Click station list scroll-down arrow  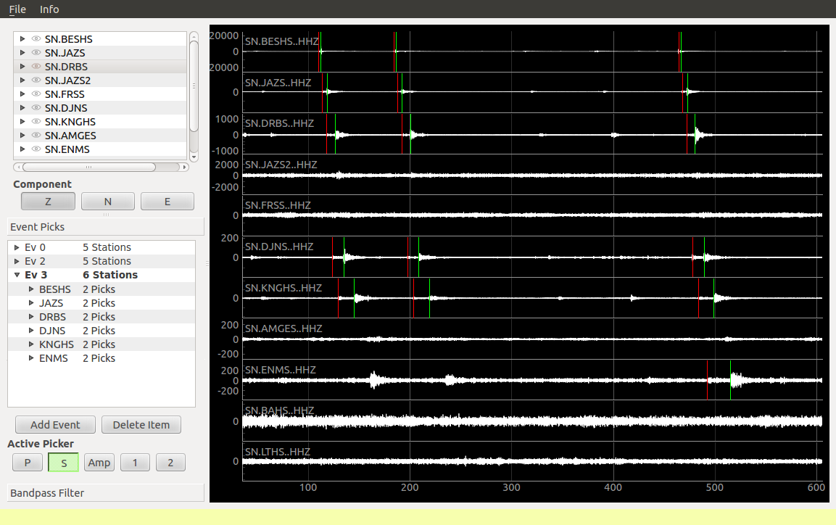click(x=194, y=157)
